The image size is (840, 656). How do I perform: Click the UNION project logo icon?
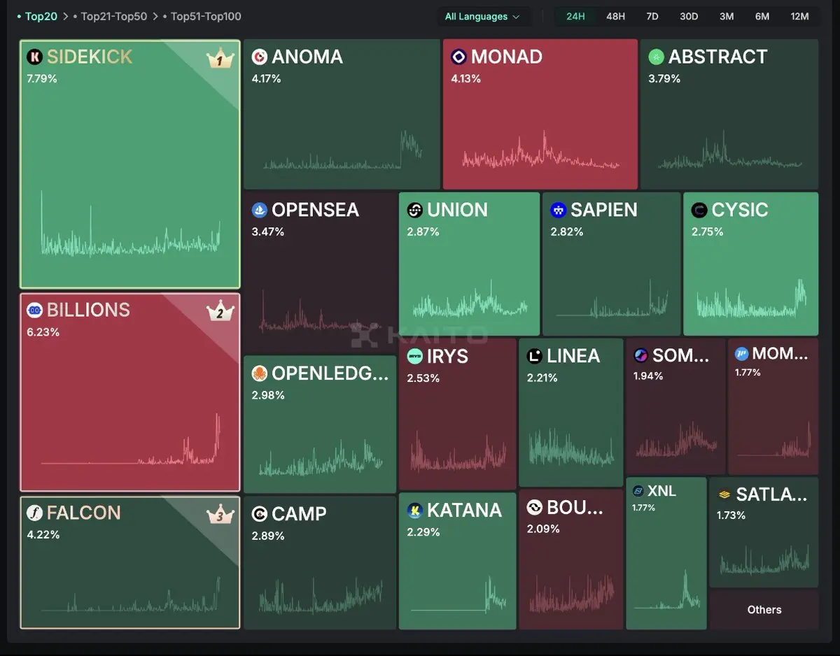coord(414,210)
